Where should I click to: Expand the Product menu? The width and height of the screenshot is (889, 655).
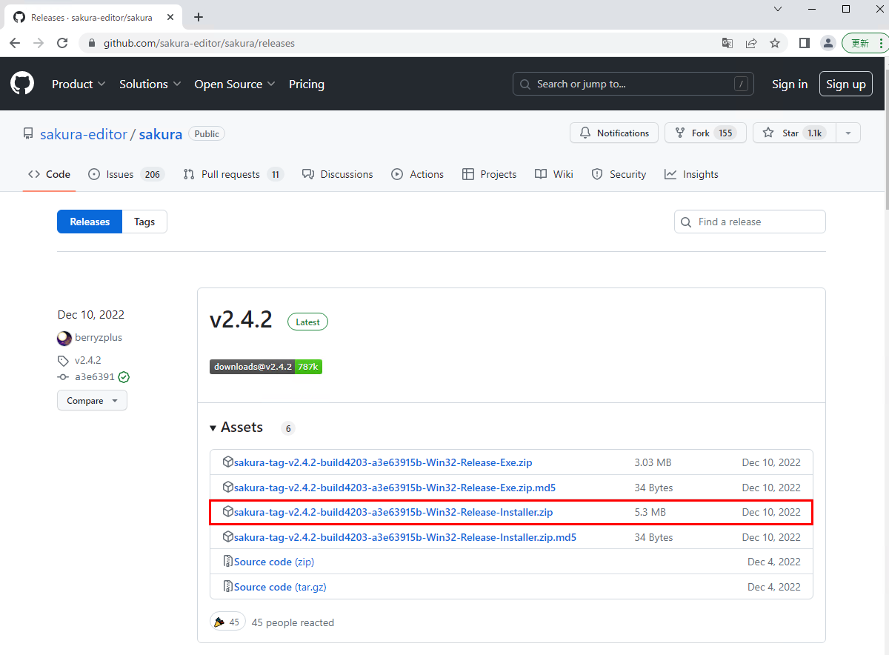pyautogui.click(x=79, y=84)
